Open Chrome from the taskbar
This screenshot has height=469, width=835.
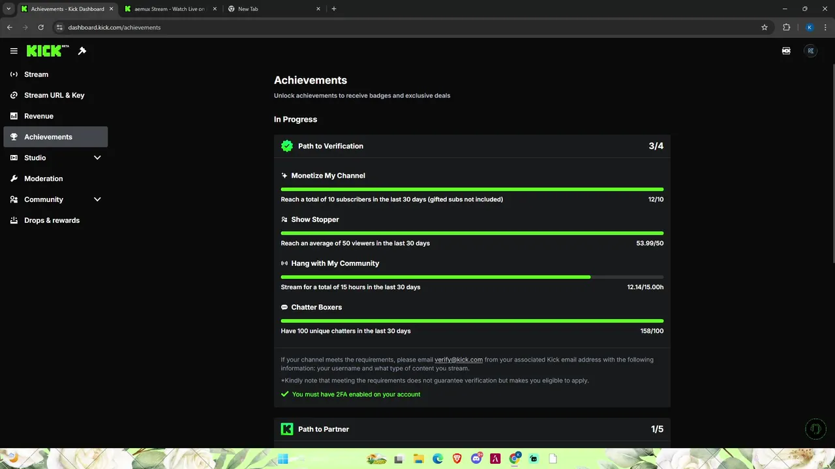coord(515,459)
